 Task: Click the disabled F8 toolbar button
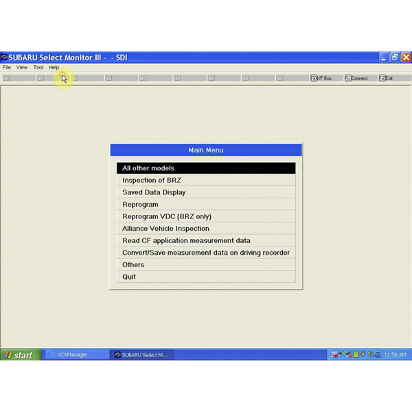click(x=257, y=78)
